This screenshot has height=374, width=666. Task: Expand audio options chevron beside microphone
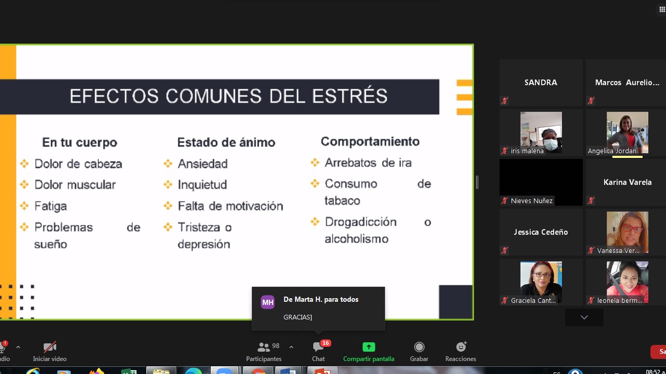18,347
